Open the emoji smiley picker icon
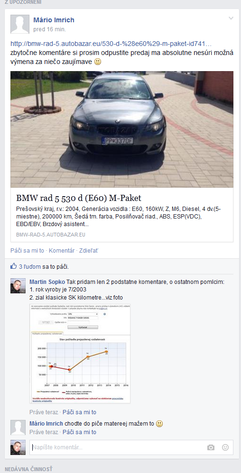This screenshot has height=473, width=241. 225,447
